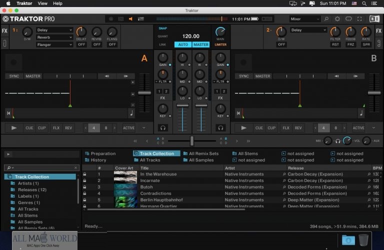The image size is (384, 250).
Task: Open the Delay effect dropdown in FX 2
Action: pyautogui.click(x=308, y=30)
